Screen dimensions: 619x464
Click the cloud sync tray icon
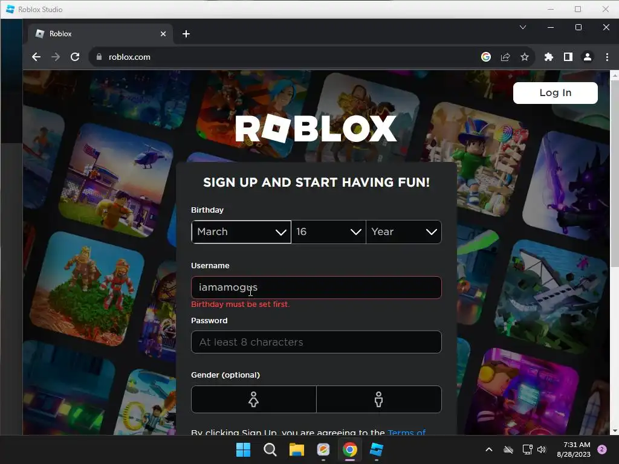point(508,449)
